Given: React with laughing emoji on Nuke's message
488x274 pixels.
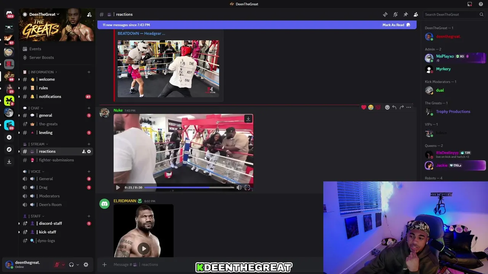Looking at the screenshot, I should [x=371, y=107].
